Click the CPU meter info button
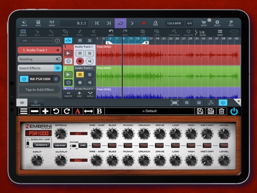The width and height of the screenshot is (257, 193). [x=57, y=41]
